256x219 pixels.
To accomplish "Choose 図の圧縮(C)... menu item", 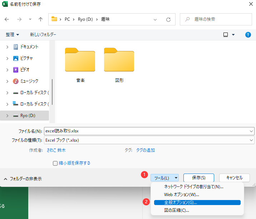I will pos(197,210).
